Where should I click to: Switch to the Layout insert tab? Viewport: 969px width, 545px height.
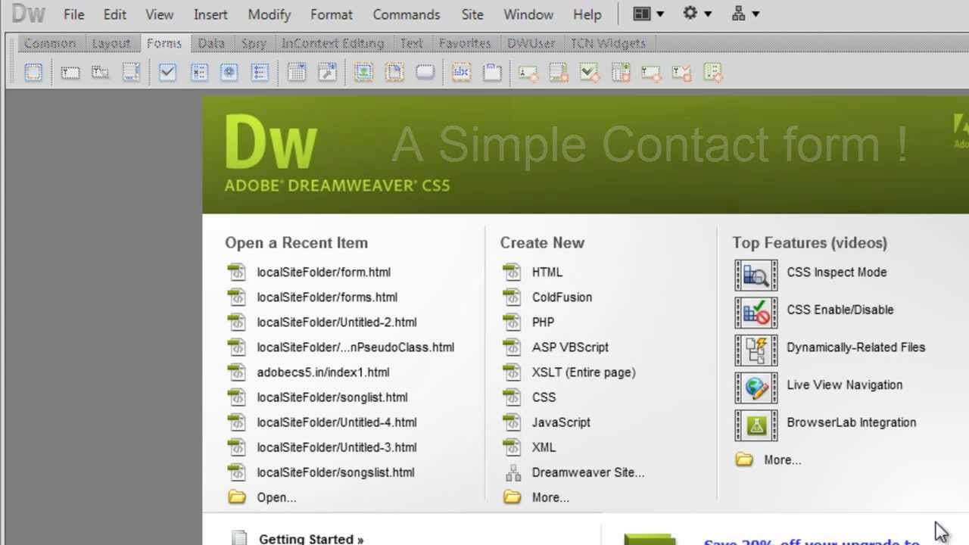pos(111,43)
